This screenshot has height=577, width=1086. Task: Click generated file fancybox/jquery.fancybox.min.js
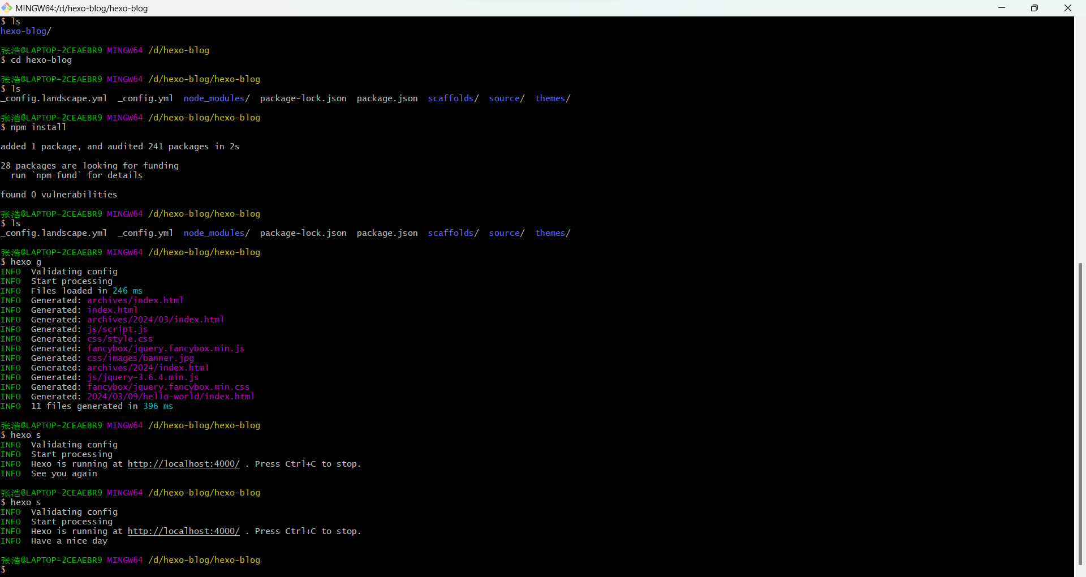tap(166, 348)
